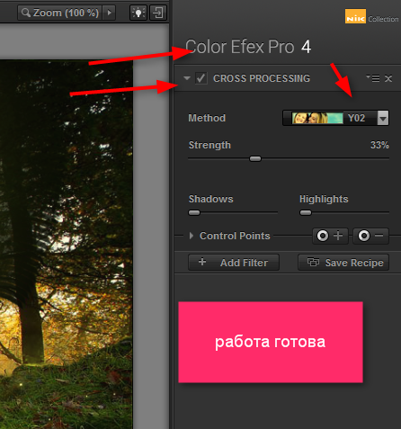Screen dimensions: 401x429
Task: Click the Save Recipe button
Action: pyautogui.click(x=343, y=263)
